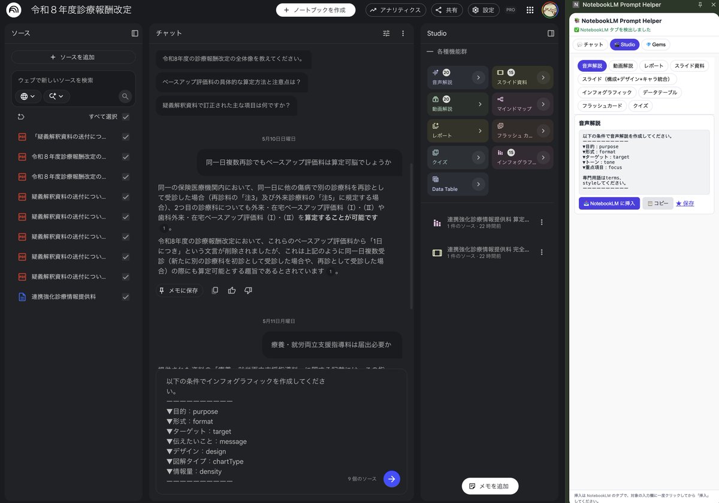Click the レポート card icon in Studio
The height and width of the screenshot is (503, 719).
point(436,126)
